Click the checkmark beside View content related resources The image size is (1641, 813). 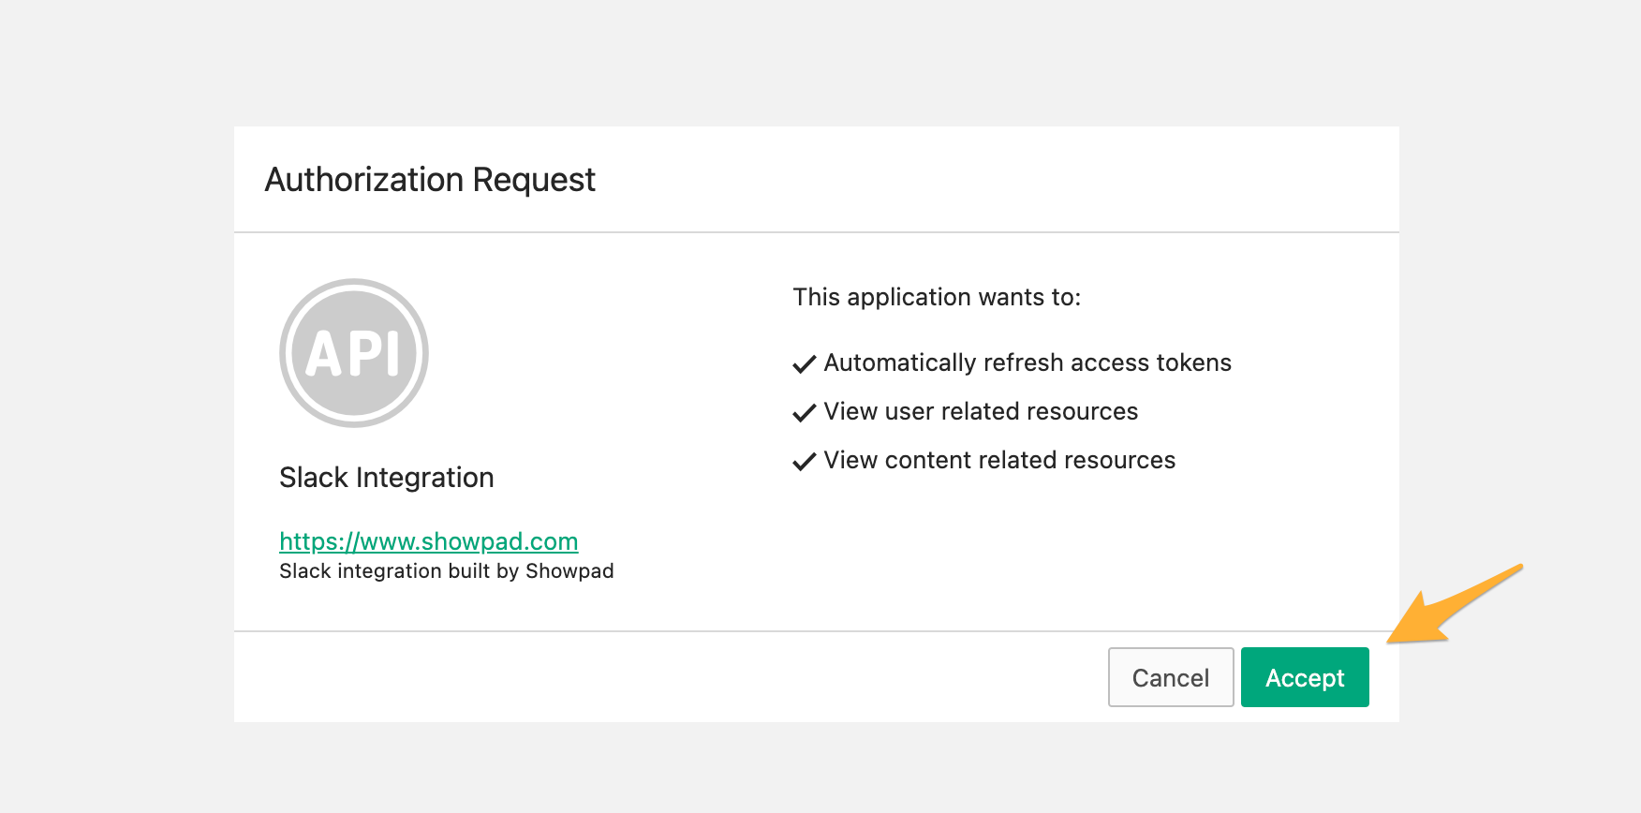[805, 462]
